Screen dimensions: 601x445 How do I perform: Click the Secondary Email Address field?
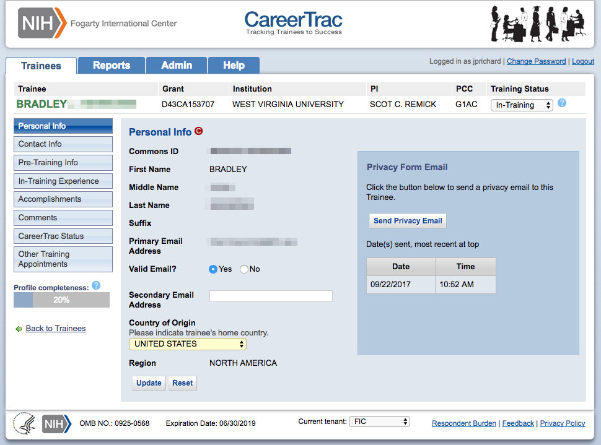click(x=271, y=296)
